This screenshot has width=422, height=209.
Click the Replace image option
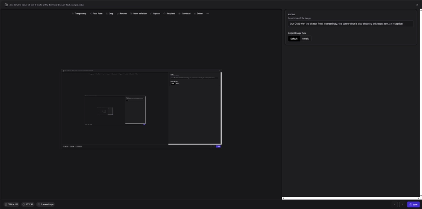point(155,13)
